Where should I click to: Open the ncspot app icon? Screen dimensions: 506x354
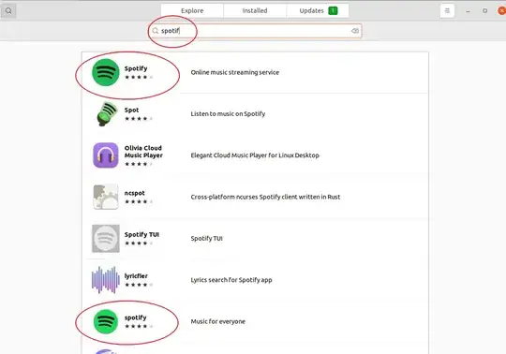[106, 197]
